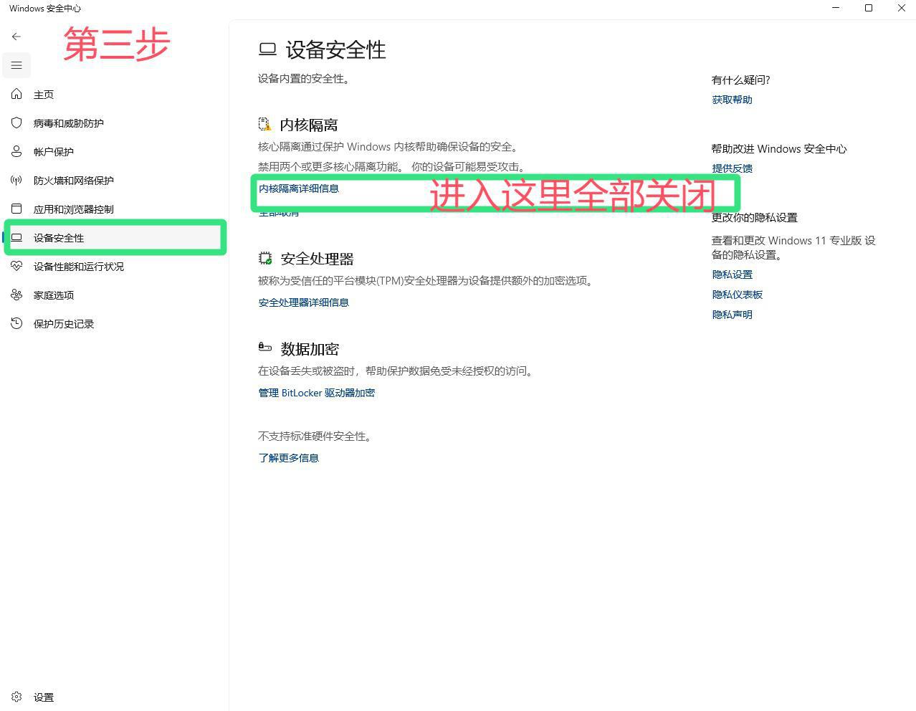Viewport: 916px width, 711px height.
Task: Click 提供反馈 link
Action: [733, 168]
